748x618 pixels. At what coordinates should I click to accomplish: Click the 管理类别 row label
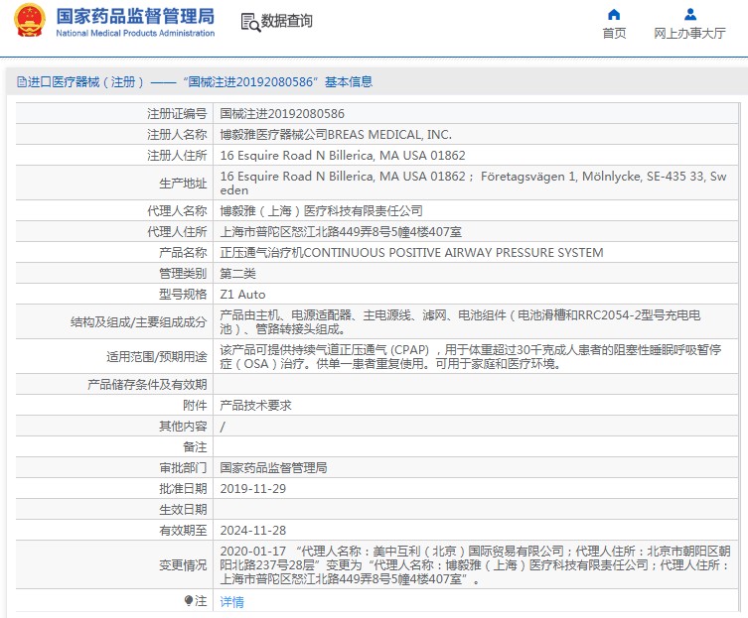click(x=183, y=274)
